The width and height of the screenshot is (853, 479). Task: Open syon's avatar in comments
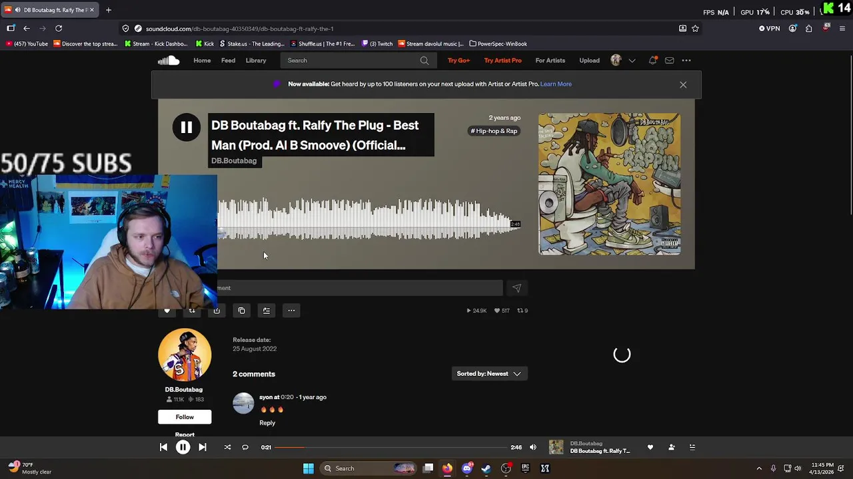click(x=243, y=403)
